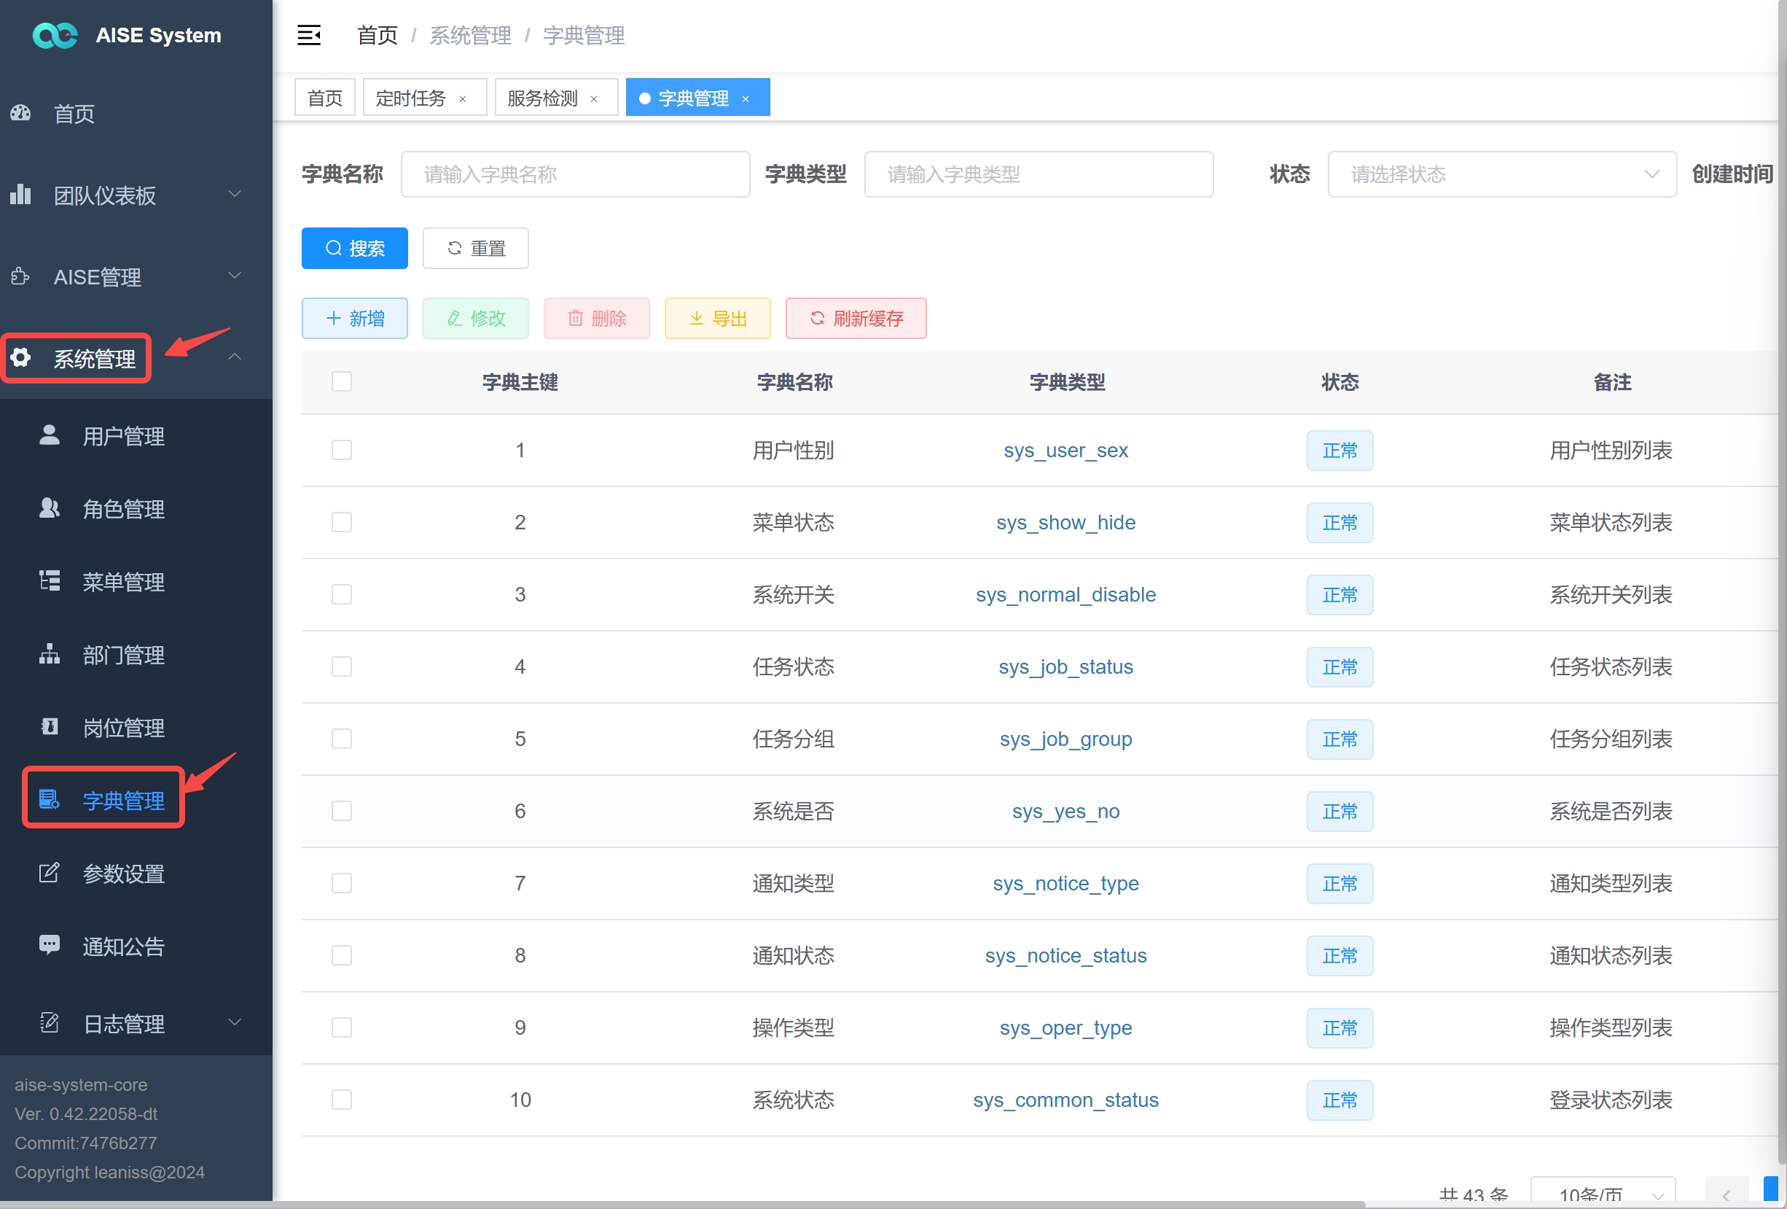Open the sys_common_status dictionary type link
Viewport: 1787px width, 1209px height.
coord(1065,1100)
